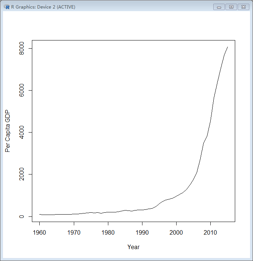Click the 1980 x-axis tick label

[108, 233]
